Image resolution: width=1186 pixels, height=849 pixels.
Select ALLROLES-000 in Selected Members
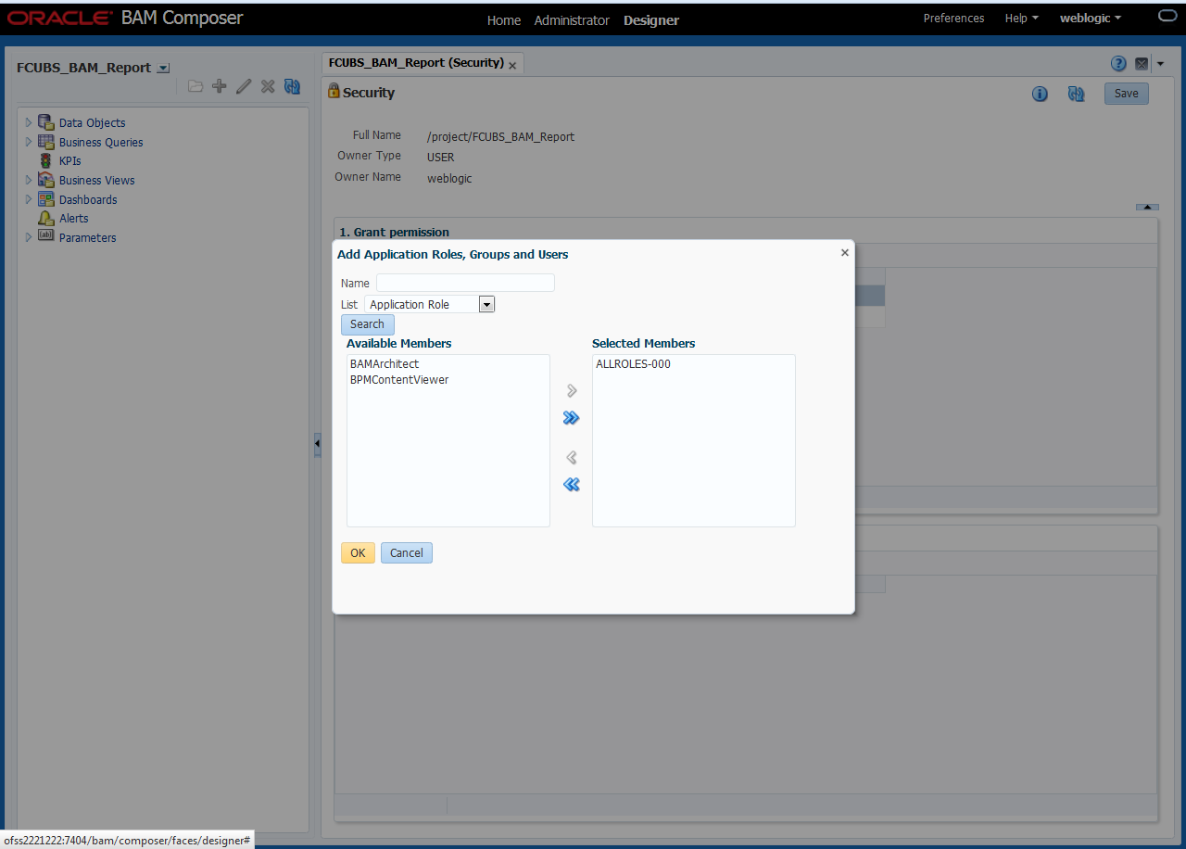tap(633, 364)
